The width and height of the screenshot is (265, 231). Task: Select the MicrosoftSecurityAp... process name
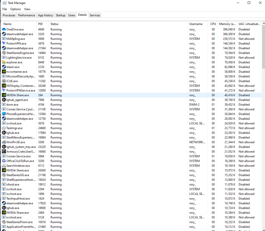coord(21,76)
